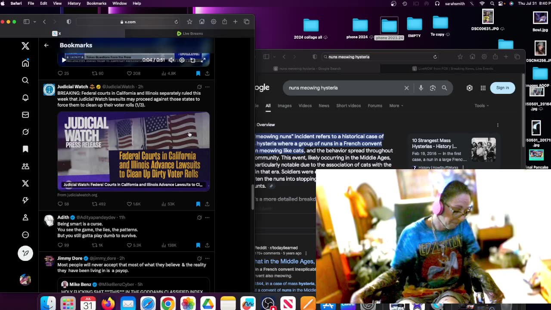Click the x.com address bar in front Safari

[x=128, y=22]
